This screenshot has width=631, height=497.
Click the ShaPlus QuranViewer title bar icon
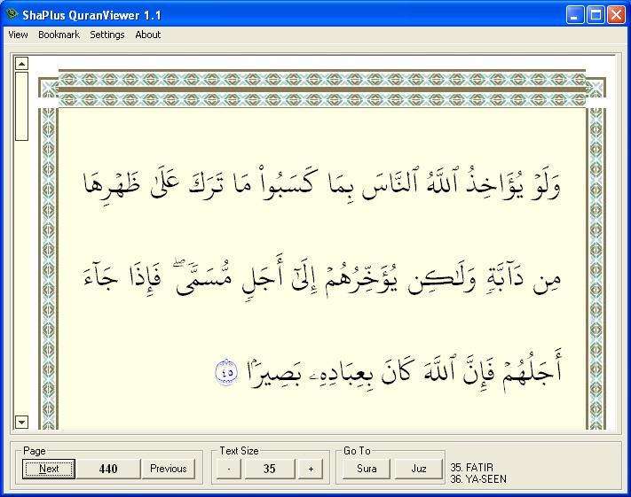click(x=12, y=15)
